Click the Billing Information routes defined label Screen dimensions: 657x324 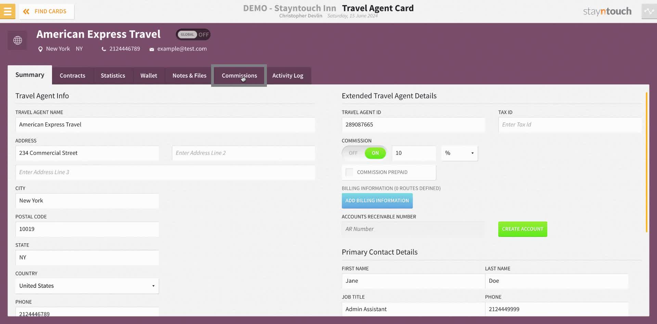pos(391,188)
